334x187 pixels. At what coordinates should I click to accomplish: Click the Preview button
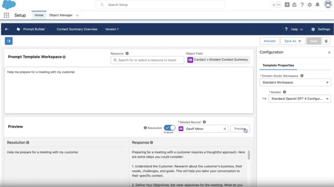pyautogui.click(x=240, y=129)
